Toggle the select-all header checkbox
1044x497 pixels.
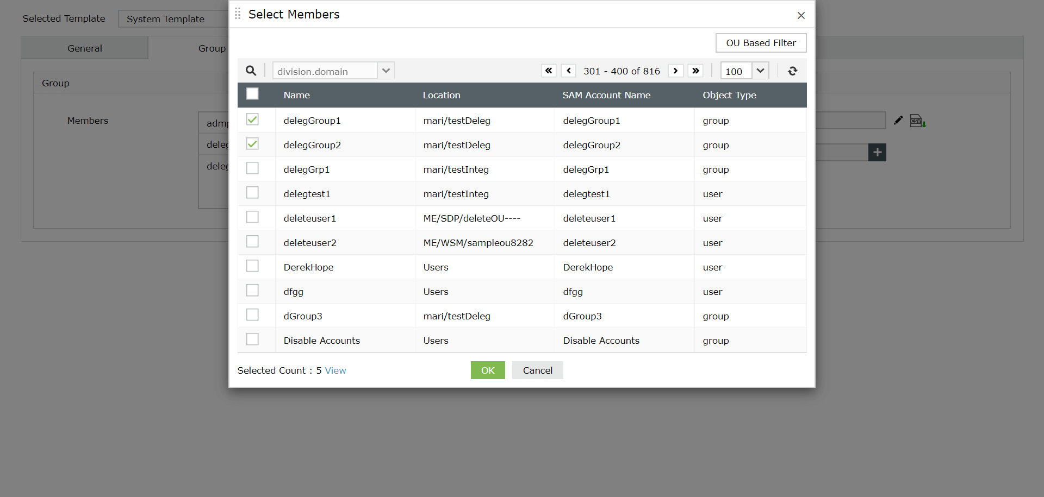(252, 93)
